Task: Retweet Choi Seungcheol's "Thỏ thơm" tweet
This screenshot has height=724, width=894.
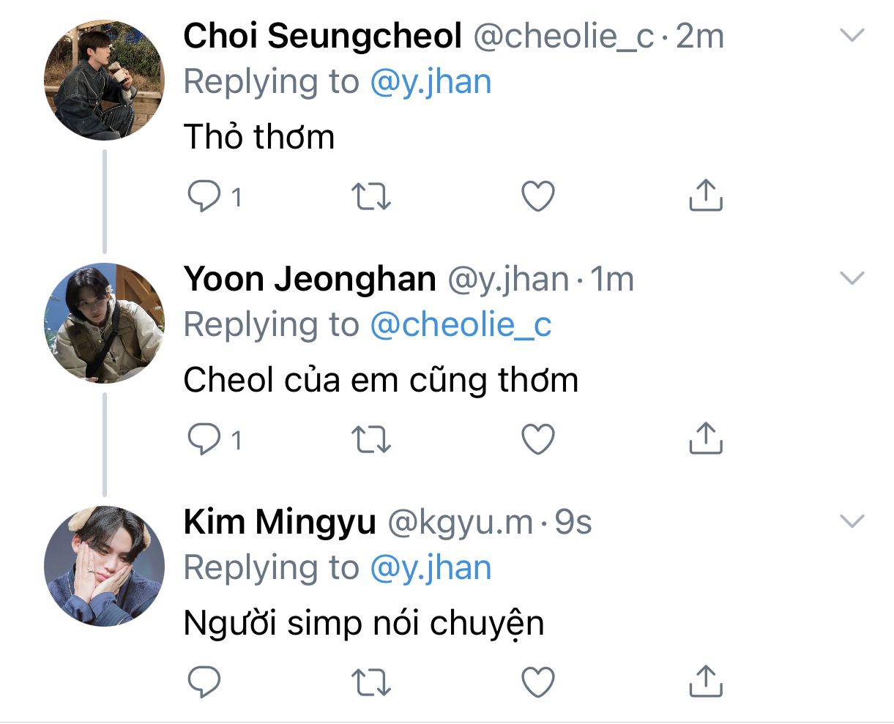Action: [x=371, y=196]
